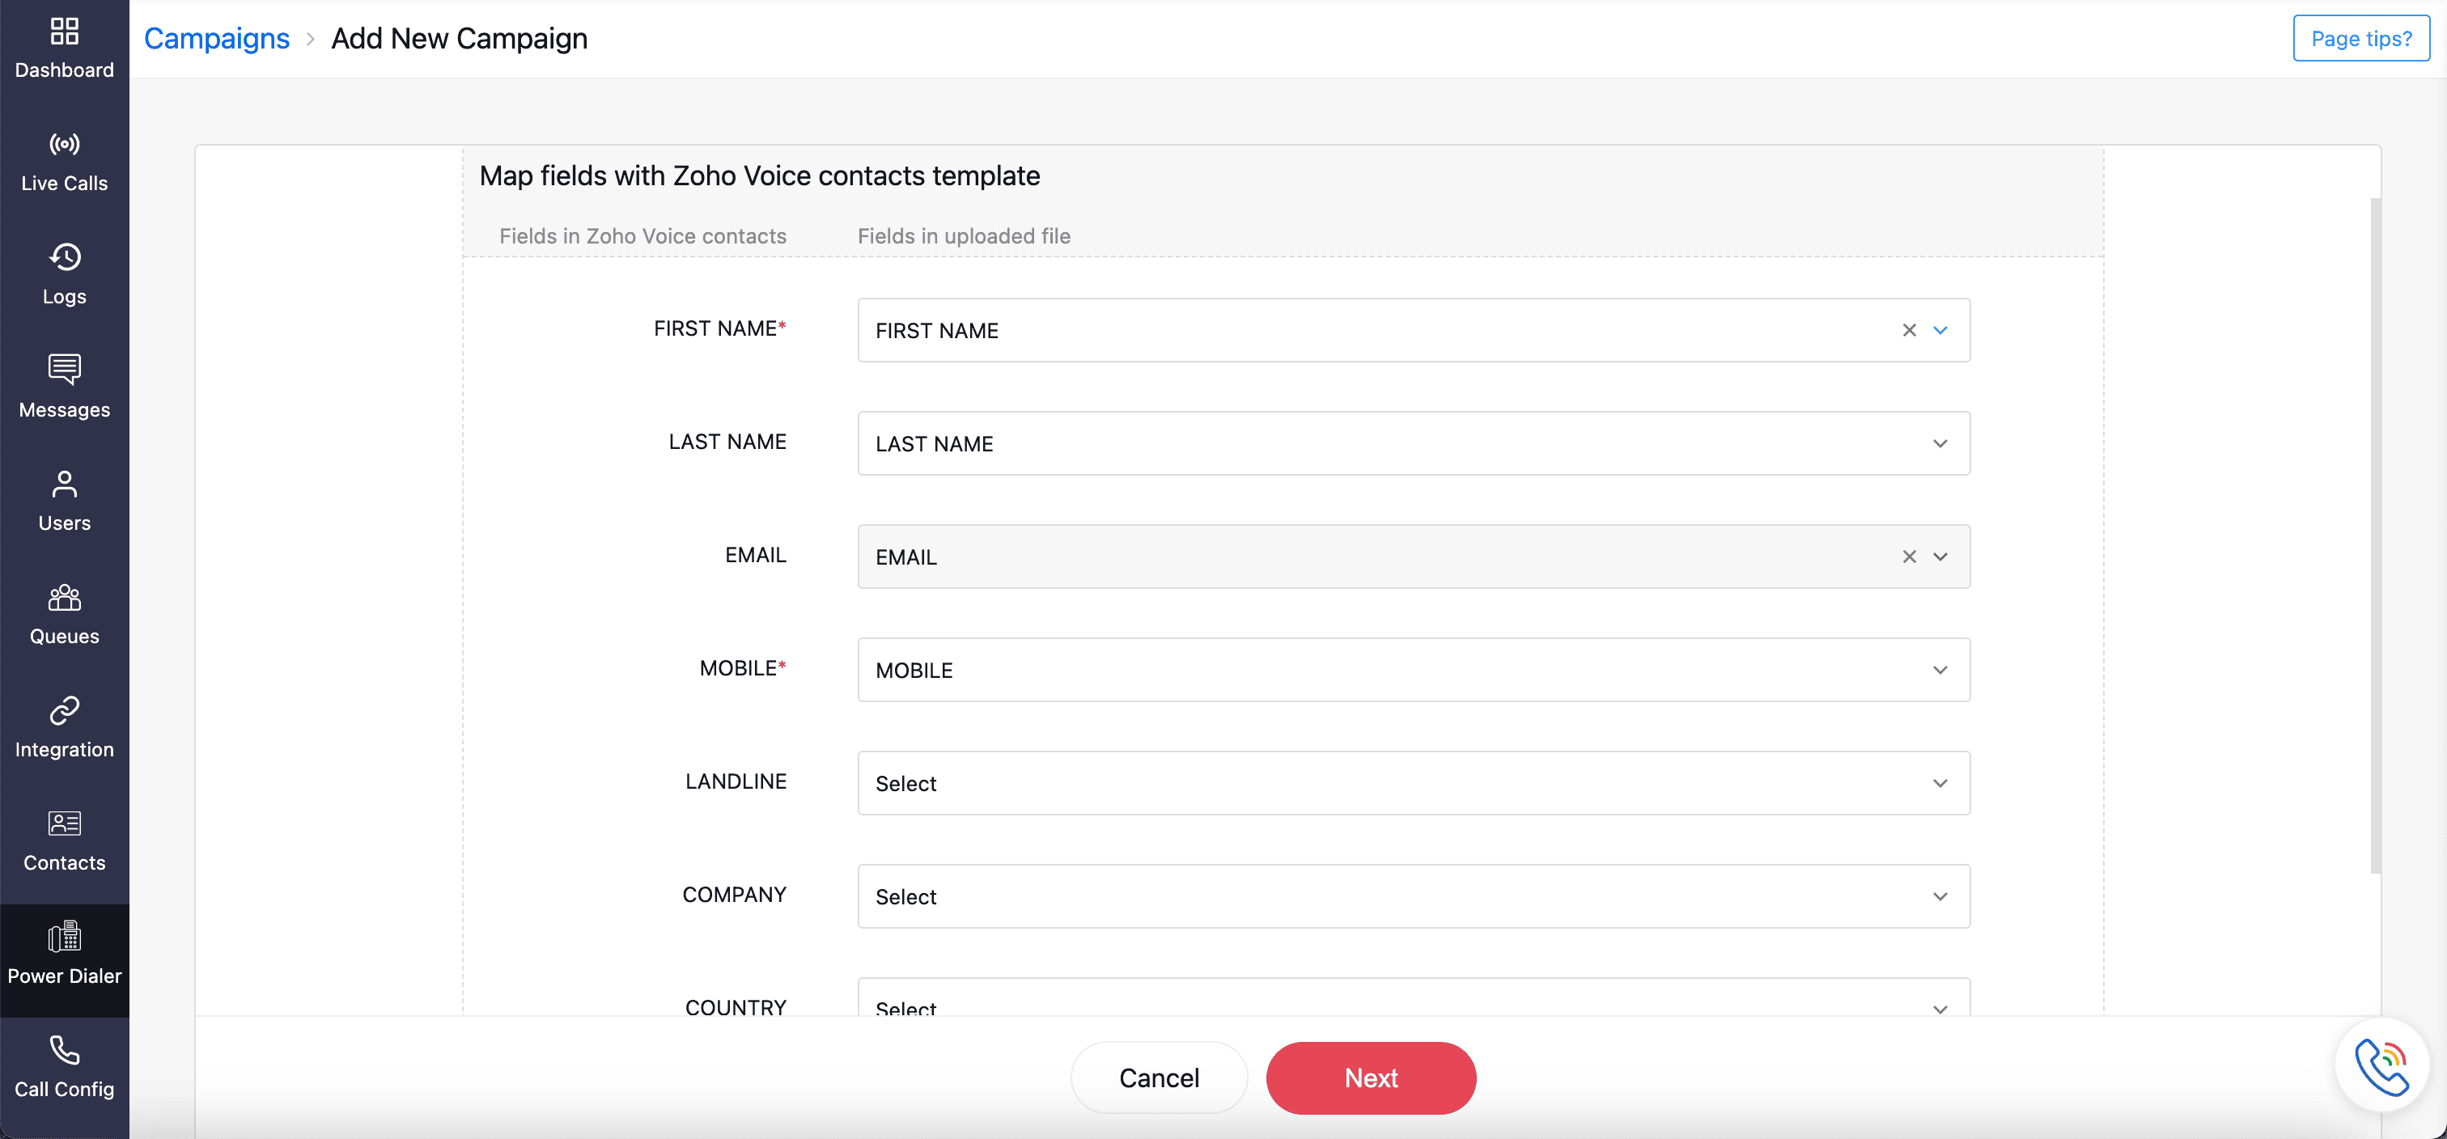Expand the LAST NAME mapping dropdown
The image size is (2447, 1139).
click(1940, 443)
